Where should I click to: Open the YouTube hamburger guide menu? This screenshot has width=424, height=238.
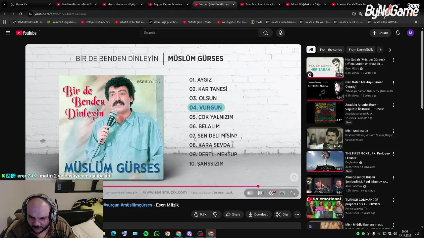pos(8,33)
